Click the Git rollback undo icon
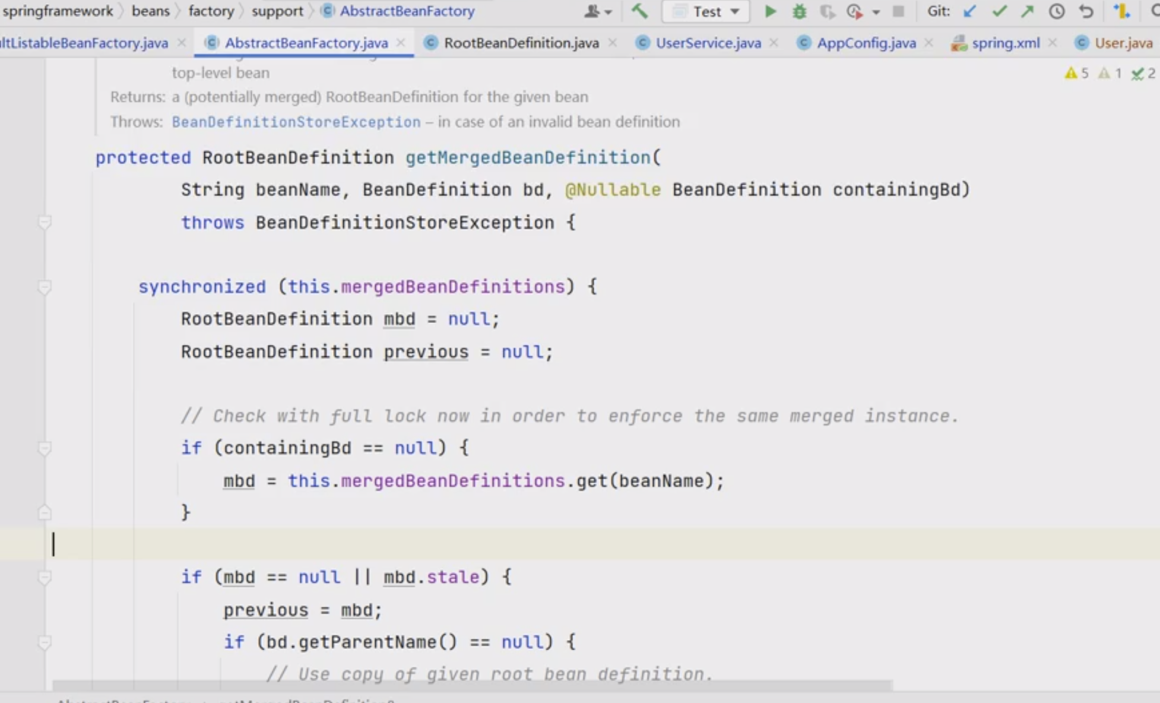 (x=1086, y=11)
